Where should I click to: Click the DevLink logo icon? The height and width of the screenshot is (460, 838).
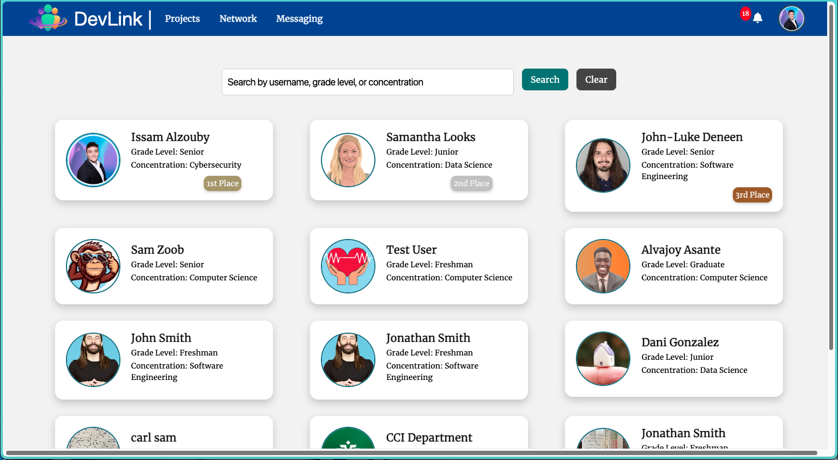(48, 18)
